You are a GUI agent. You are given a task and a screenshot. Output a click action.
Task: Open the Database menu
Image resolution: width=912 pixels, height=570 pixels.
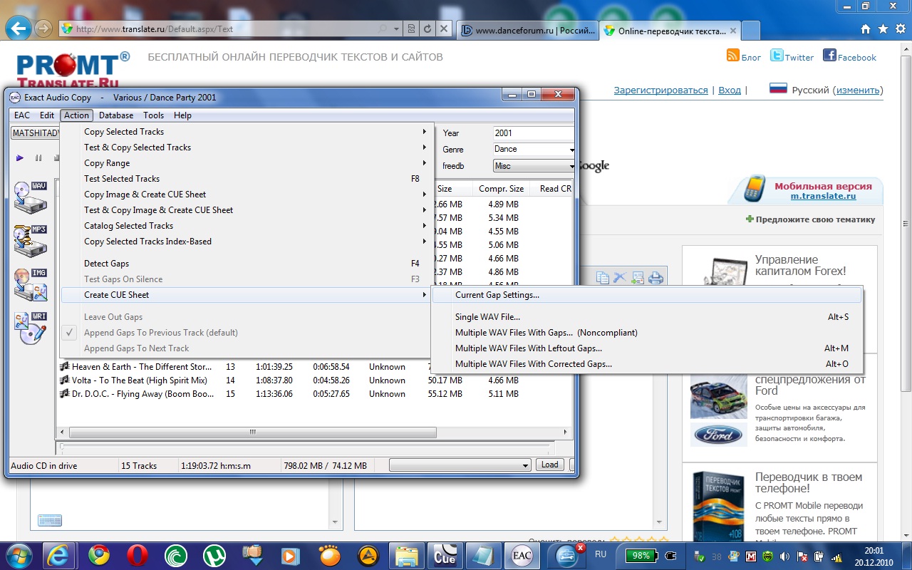[116, 115]
